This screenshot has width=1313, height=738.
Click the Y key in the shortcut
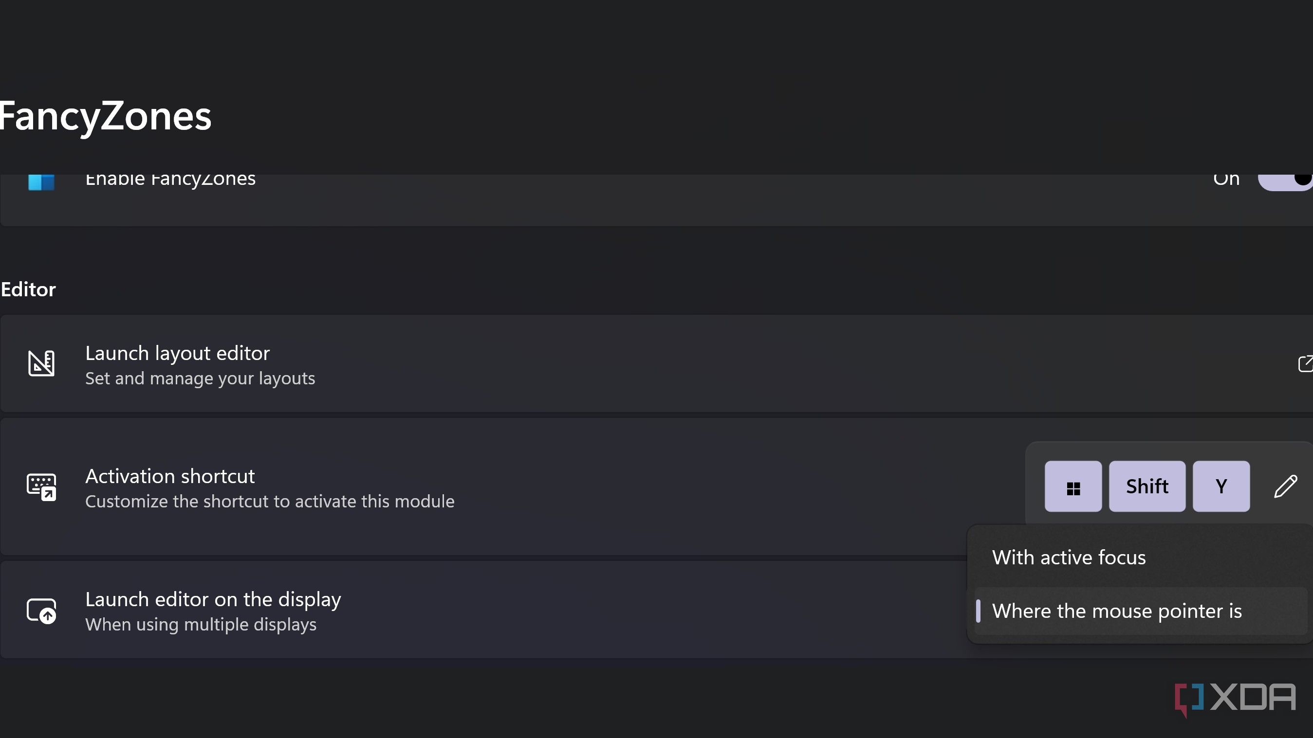[1221, 486]
